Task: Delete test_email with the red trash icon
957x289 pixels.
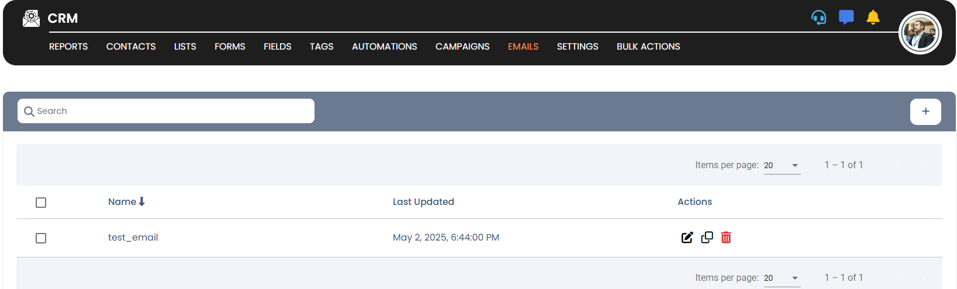Action: pos(726,238)
